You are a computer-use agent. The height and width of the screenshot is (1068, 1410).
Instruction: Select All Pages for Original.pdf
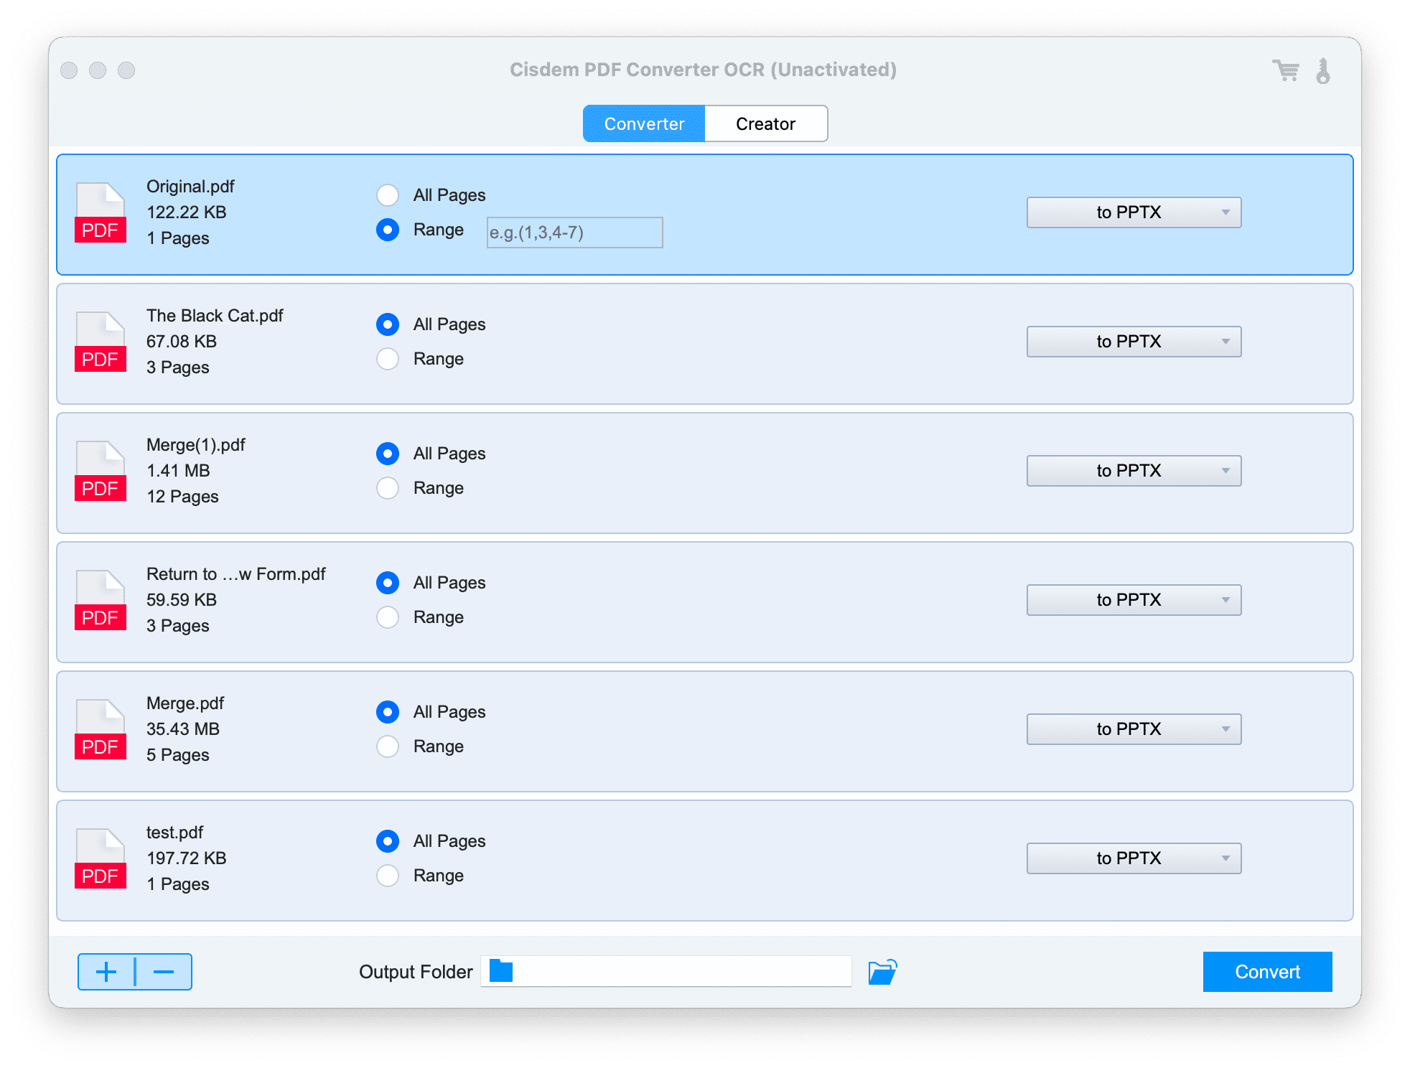point(388,195)
